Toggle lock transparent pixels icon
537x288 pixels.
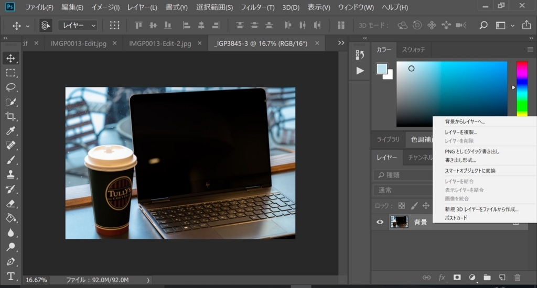coord(401,206)
